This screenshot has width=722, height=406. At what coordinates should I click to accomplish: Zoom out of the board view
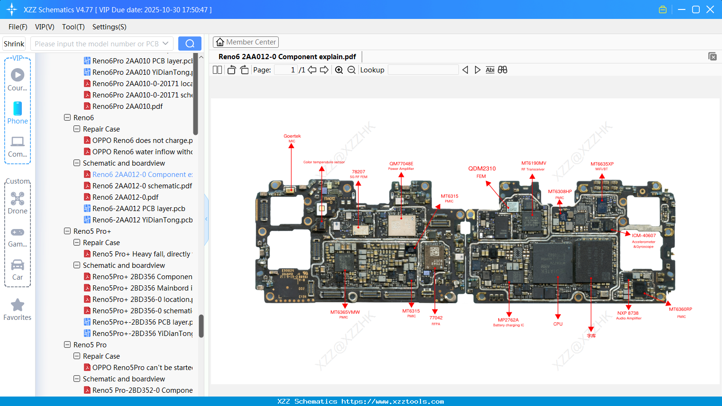click(351, 70)
